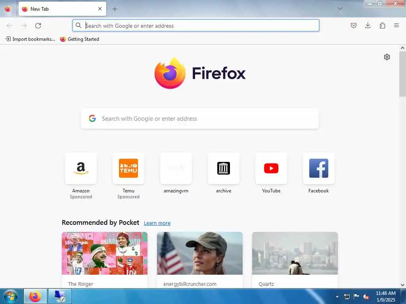Go forward one page arrow
This screenshot has width=406, height=304.
[24, 25]
